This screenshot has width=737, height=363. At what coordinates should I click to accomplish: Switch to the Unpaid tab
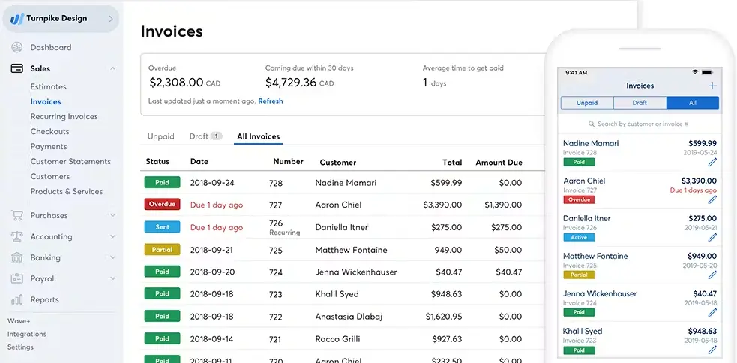point(160,136)
